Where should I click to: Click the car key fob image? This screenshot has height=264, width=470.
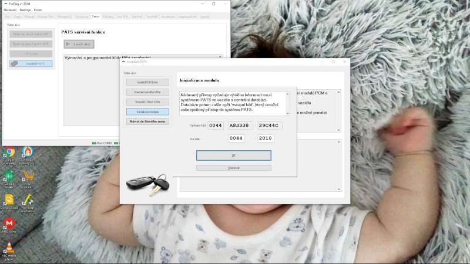point(147,185)
